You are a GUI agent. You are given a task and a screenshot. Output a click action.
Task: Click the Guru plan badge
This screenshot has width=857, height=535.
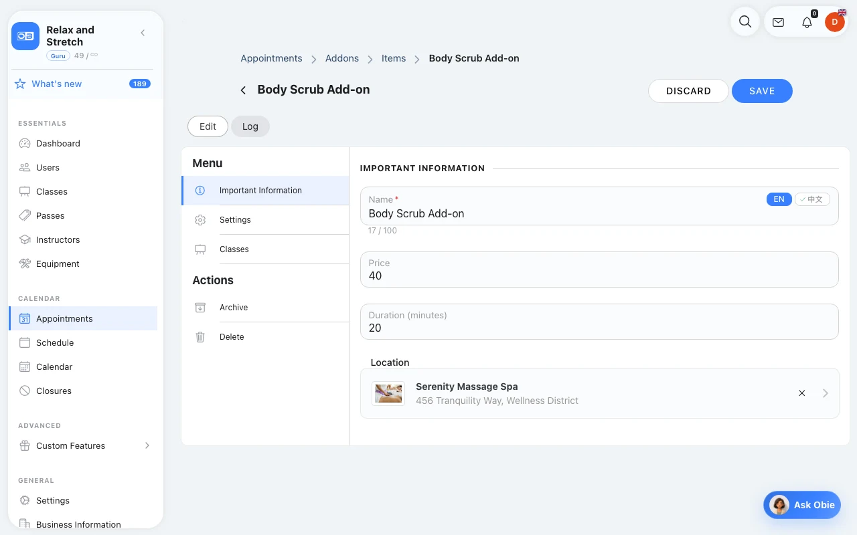[58, 56]
